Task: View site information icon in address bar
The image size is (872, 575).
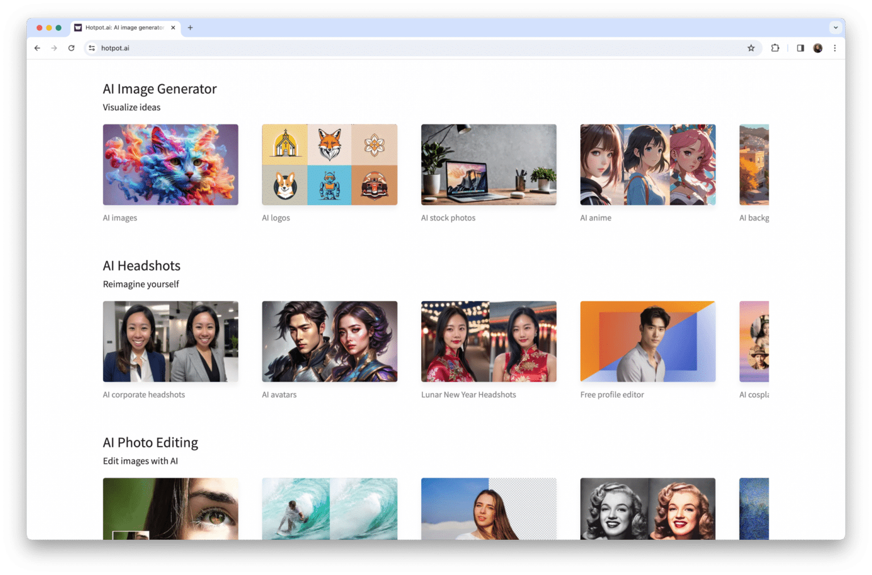Action: pyautogui.click(x=92, y=48)
